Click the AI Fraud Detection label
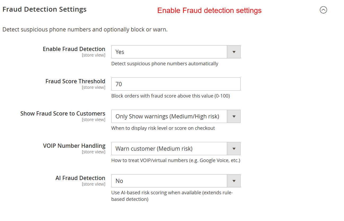 80,178
